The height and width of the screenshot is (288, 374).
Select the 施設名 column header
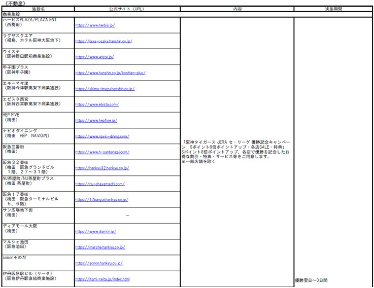38,9
